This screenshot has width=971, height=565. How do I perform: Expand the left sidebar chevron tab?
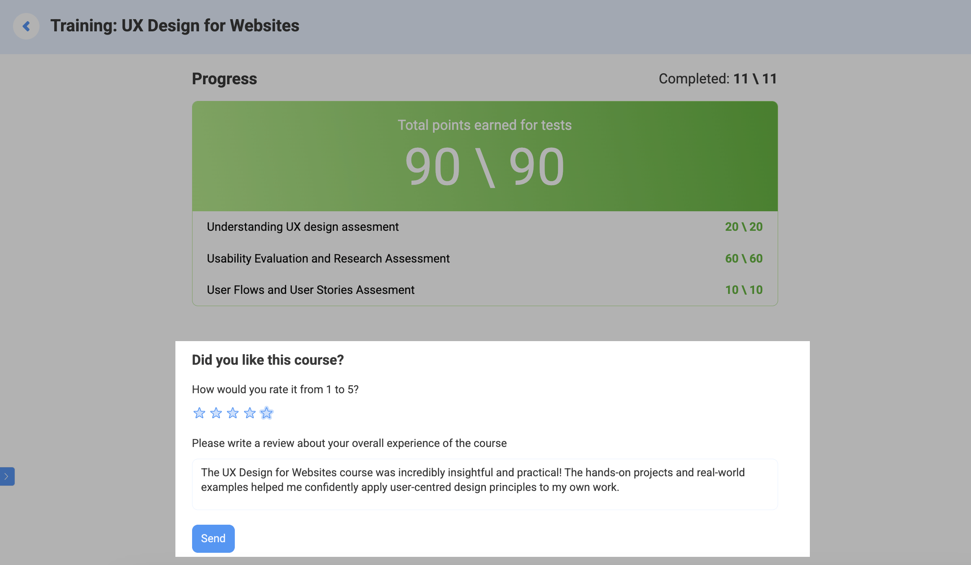click(7, 476)
